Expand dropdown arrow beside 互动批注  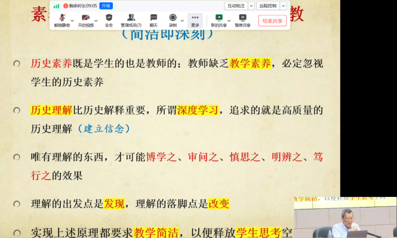pos(251,6)
